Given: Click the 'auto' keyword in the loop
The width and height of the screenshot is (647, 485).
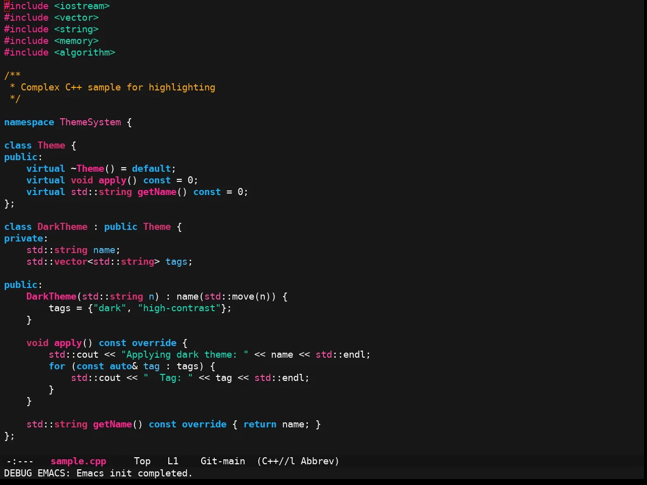Looking at the screenshot, I should 121,366.
